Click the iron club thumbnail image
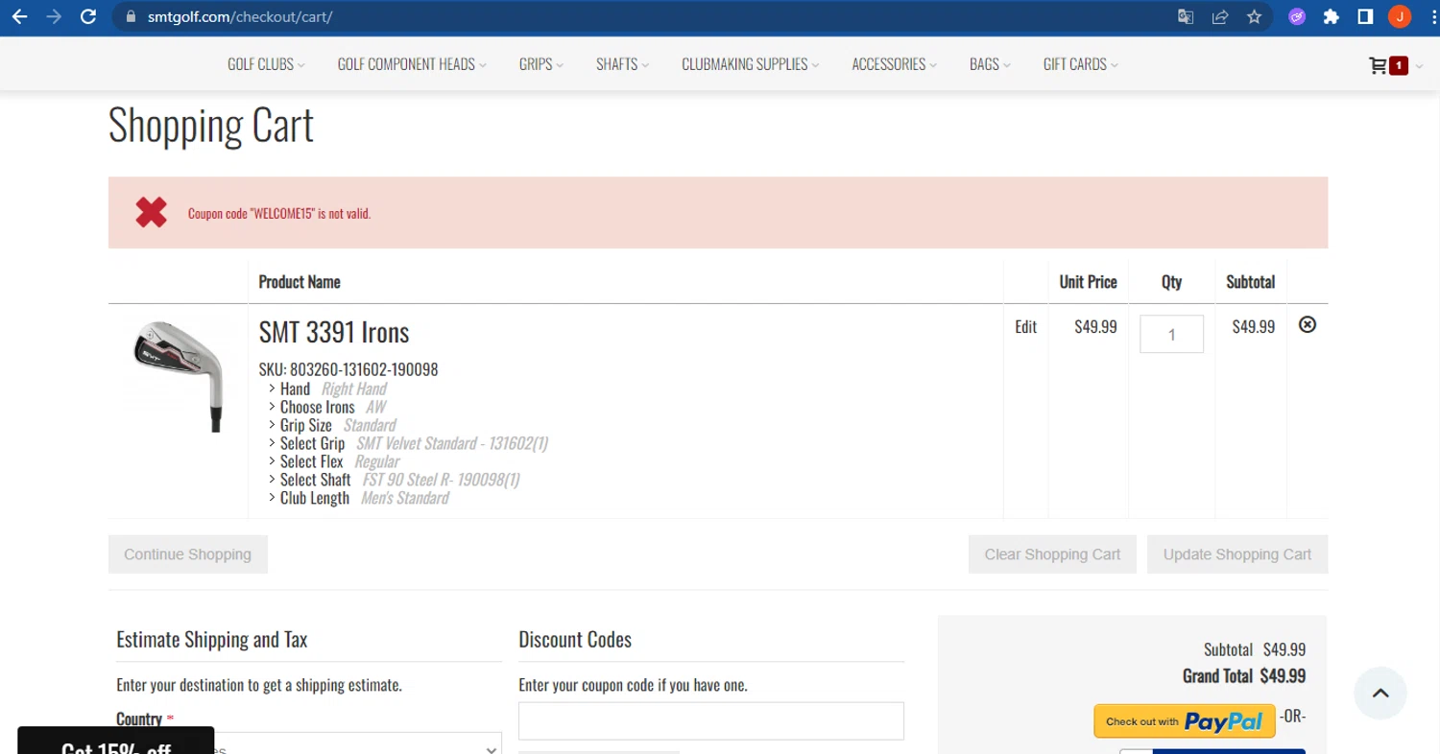The image size is (1440, 754). click(179, 376)
